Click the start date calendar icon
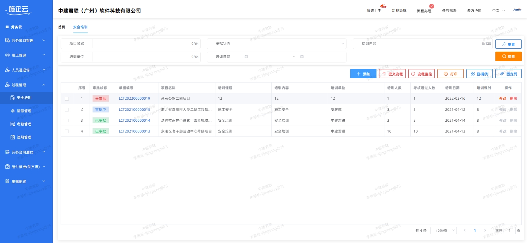This screenshot has height=243, width=527. pyautogui.click(x=246, y=57)
